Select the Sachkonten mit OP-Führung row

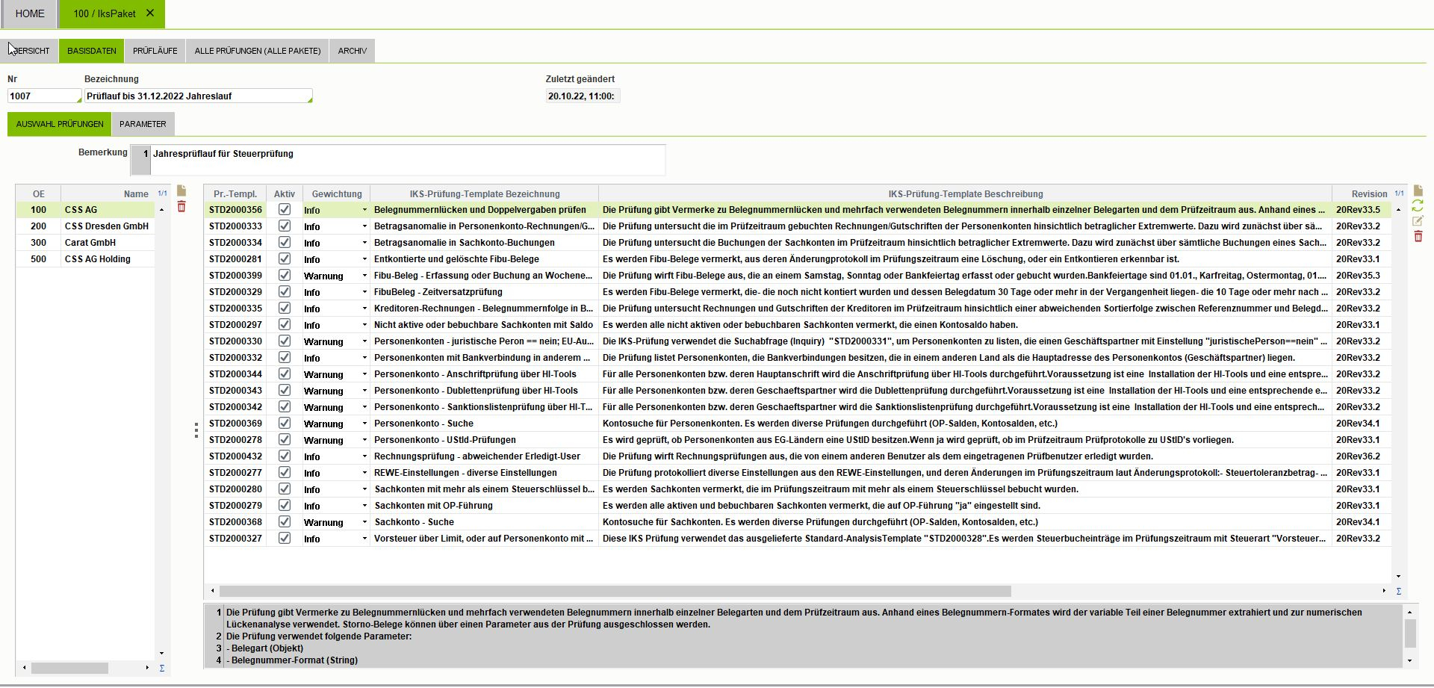(798, 506)
